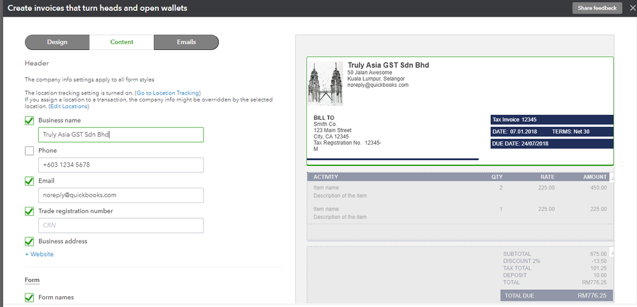The width and height of the screenshot is (637, 307).
Task: Click the + Website link
Action: point(39,254)
